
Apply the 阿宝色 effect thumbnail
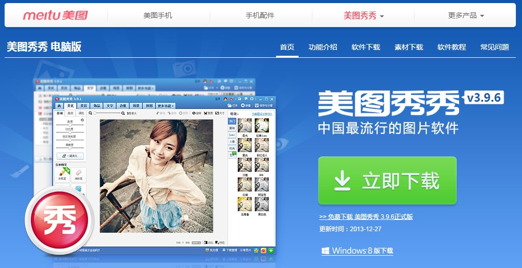262,185
